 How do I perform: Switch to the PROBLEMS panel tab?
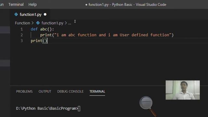click(x=24, y=91)
